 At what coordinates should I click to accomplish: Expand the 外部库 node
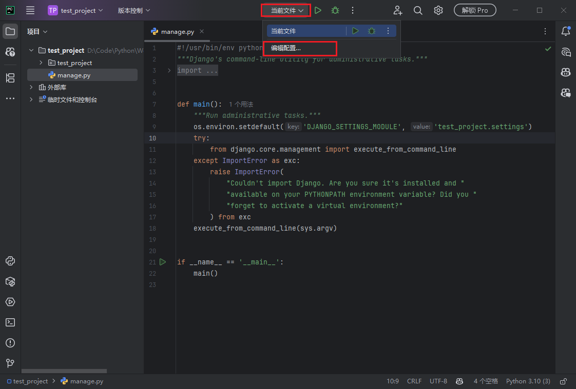pos(31,87)
